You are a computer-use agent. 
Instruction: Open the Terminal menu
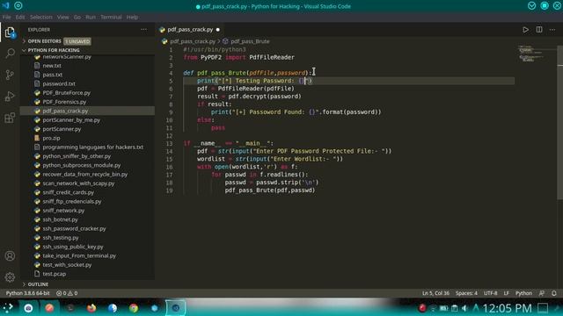point(111,18)
